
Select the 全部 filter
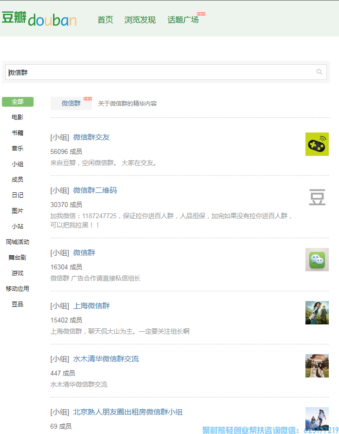tap(18, 102)
